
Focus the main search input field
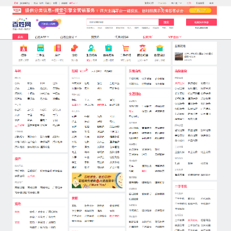click(123, 22)
